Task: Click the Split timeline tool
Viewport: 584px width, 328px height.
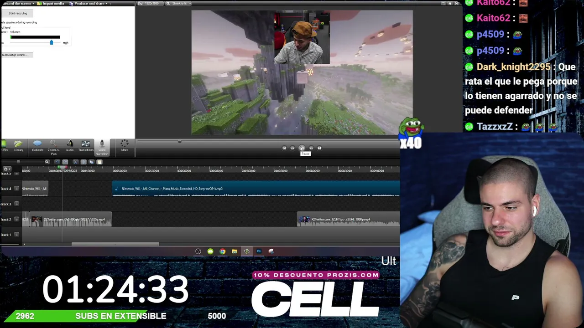Action: point(83,162)
